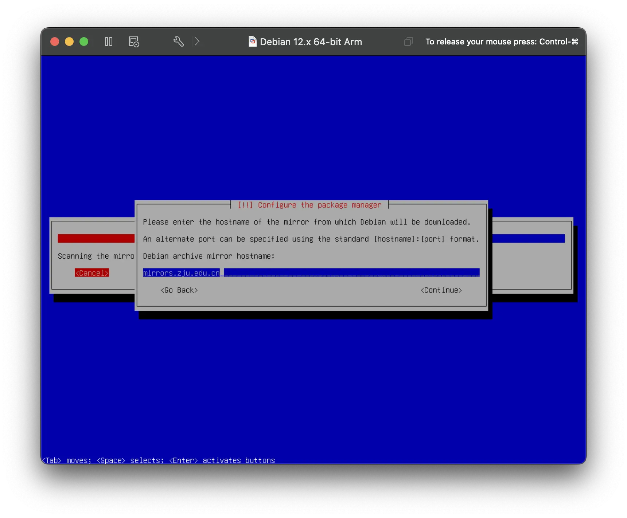
Task: Open the snapshot manager icon in the toolbar
Action: tap(134, 42)
